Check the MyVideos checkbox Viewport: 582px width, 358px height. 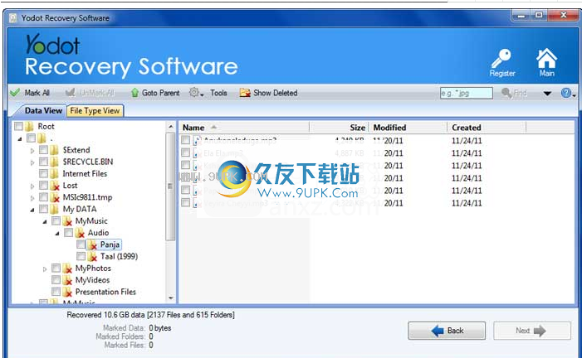point(56,280)
